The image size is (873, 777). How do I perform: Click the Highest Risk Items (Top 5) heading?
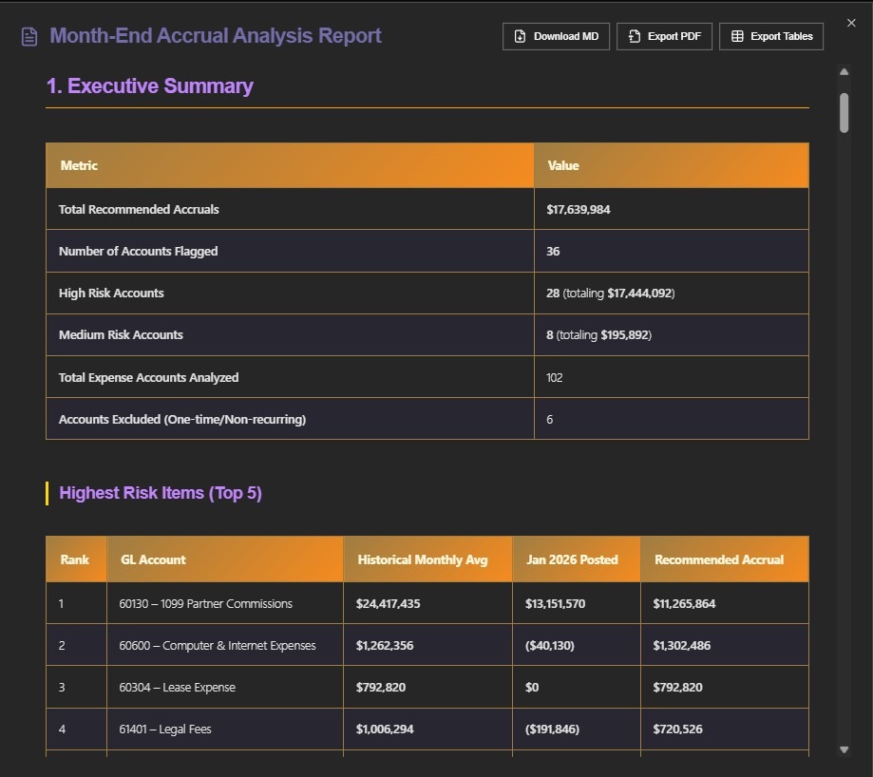(x=161, y=492)
